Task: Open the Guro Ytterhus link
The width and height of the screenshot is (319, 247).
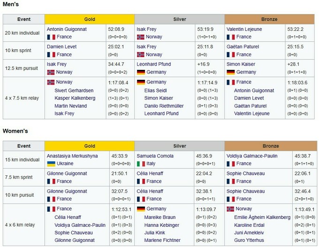Action: point(249,240)
